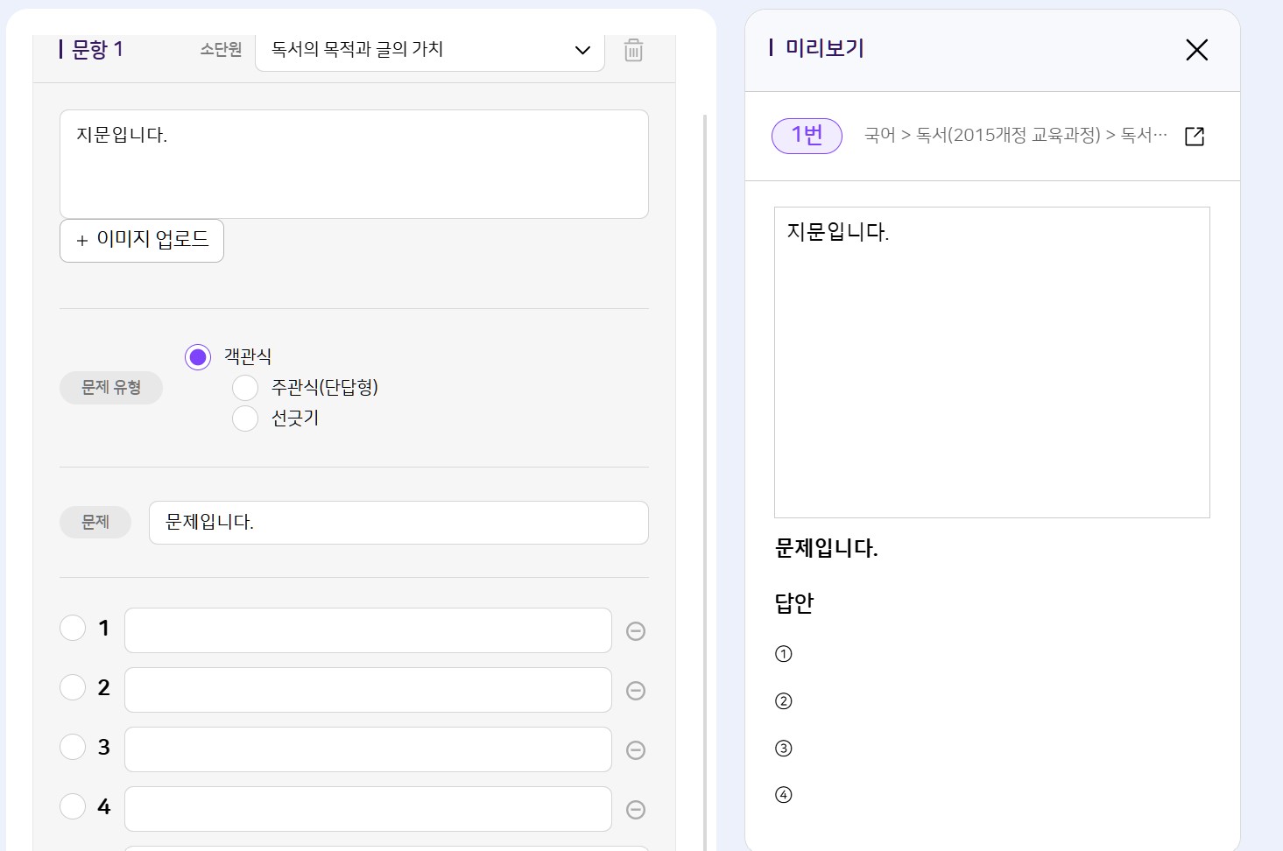Click the answer choice 3 text field
Screen dimensions: 1283x851
[x=368, y=749]
